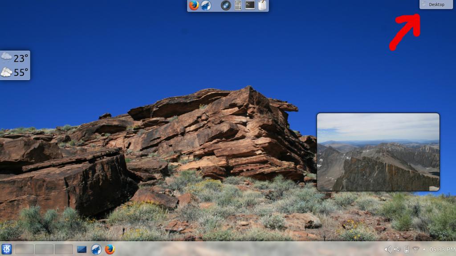Switch to the third virtual desktop in pager
456x256 pixels.
pos(64,249)
